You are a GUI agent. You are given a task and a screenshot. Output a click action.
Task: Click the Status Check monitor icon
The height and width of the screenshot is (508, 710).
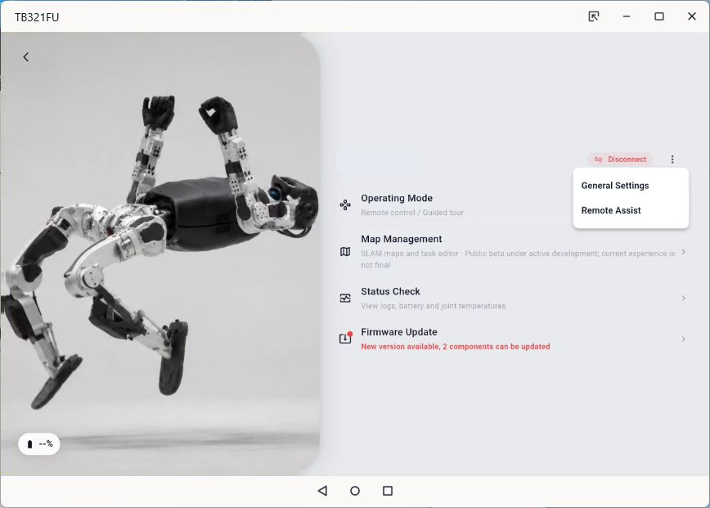345,298
